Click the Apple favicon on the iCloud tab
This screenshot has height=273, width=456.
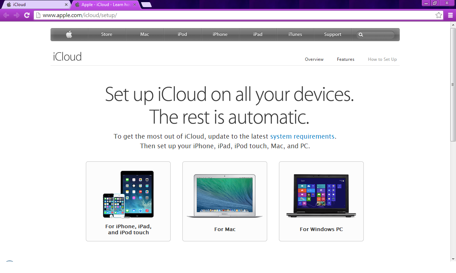pyautogui.click(x=9, y=5)
